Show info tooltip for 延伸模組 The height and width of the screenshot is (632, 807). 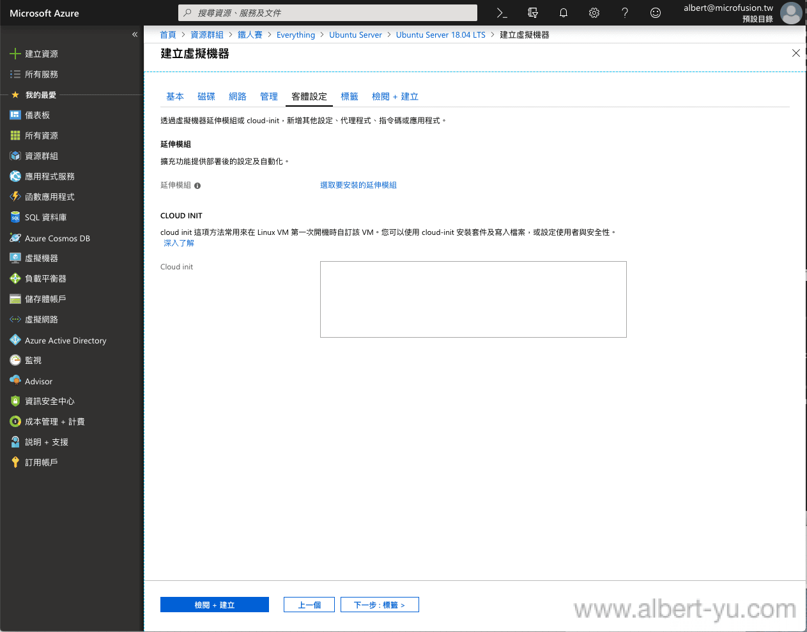(x=197, y=186)
